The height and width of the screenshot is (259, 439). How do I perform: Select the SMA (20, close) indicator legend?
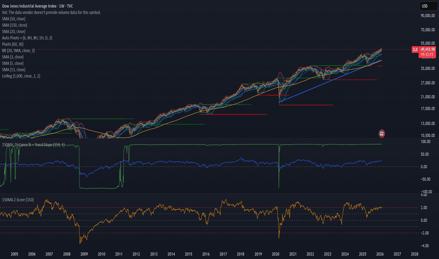[x=14, y=32]
